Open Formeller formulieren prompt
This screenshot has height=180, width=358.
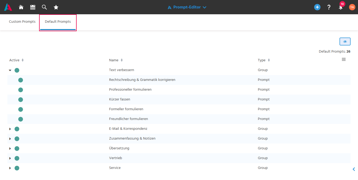click(126, 109)
